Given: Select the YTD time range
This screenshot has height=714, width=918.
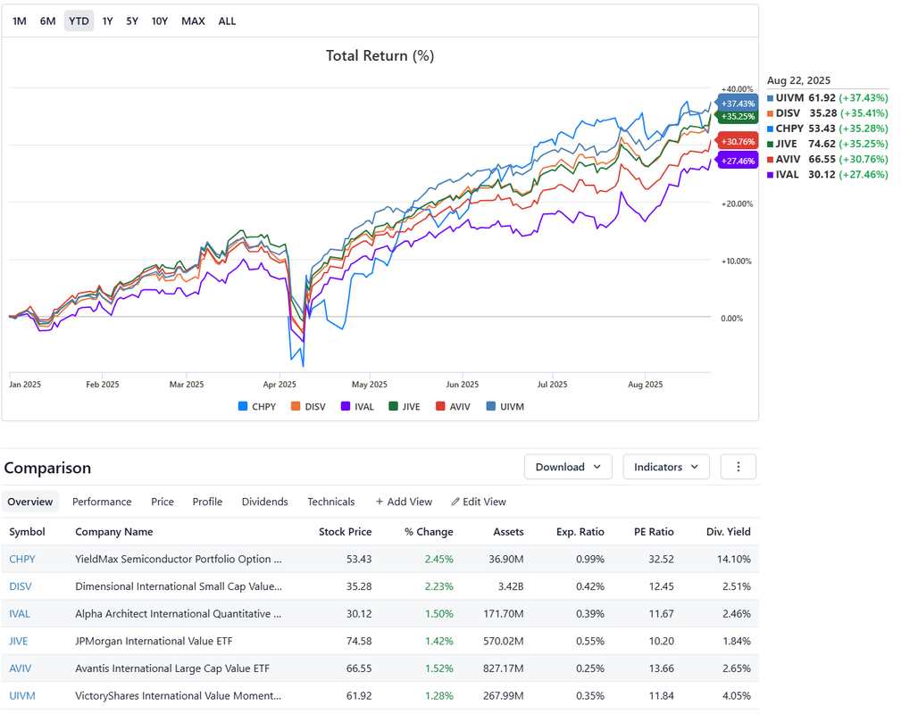Looking at the screenshot, I should [x=79, y=21].
